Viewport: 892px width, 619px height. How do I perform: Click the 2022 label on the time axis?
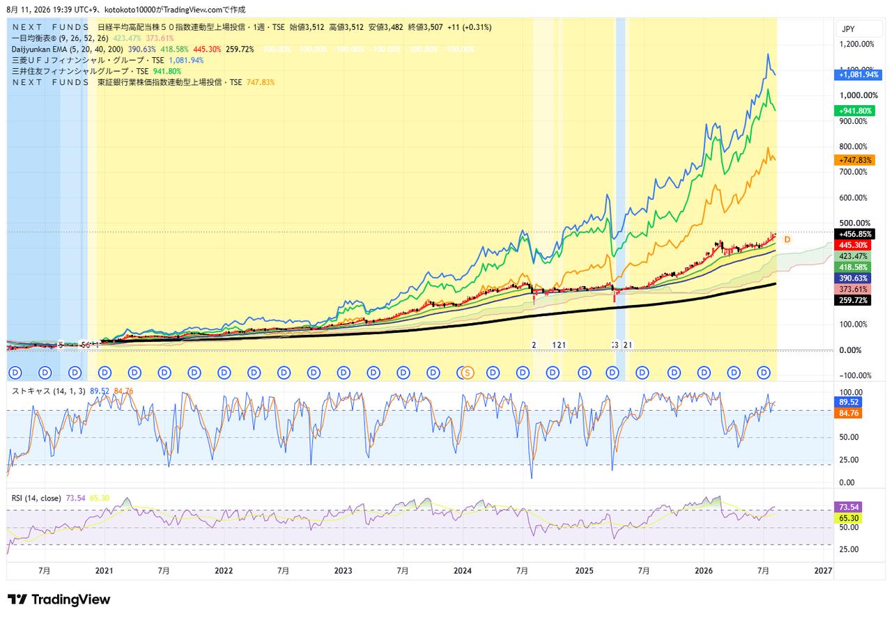pos(224,570)
